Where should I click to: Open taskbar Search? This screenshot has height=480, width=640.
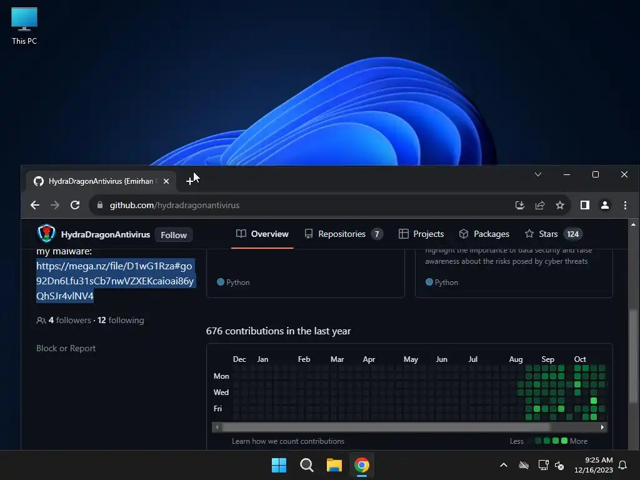coord(306,465)
